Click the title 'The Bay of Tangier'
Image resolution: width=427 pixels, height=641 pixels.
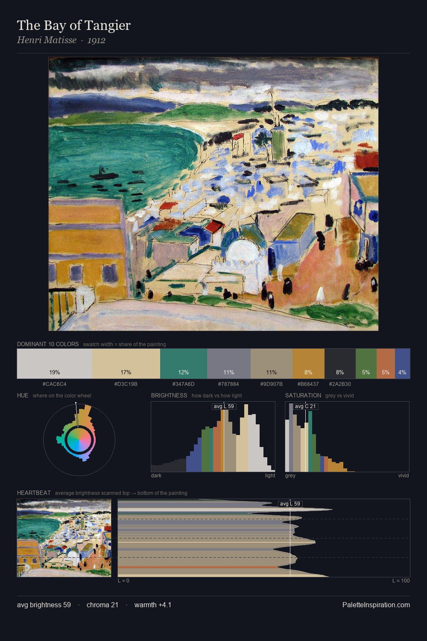(x=74, y=25)
